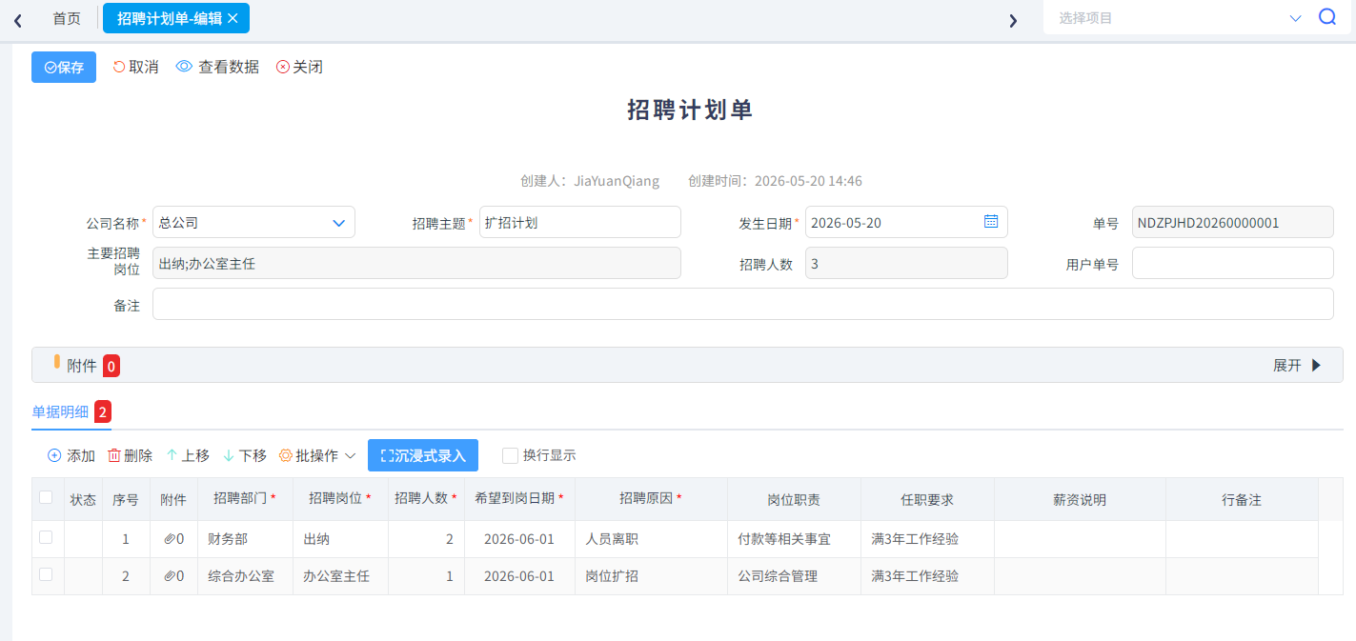Image resolution: width=1356 pixels, height=641 pixels.
Task: Click 取消 to undo changes
Action: [136, 67]
